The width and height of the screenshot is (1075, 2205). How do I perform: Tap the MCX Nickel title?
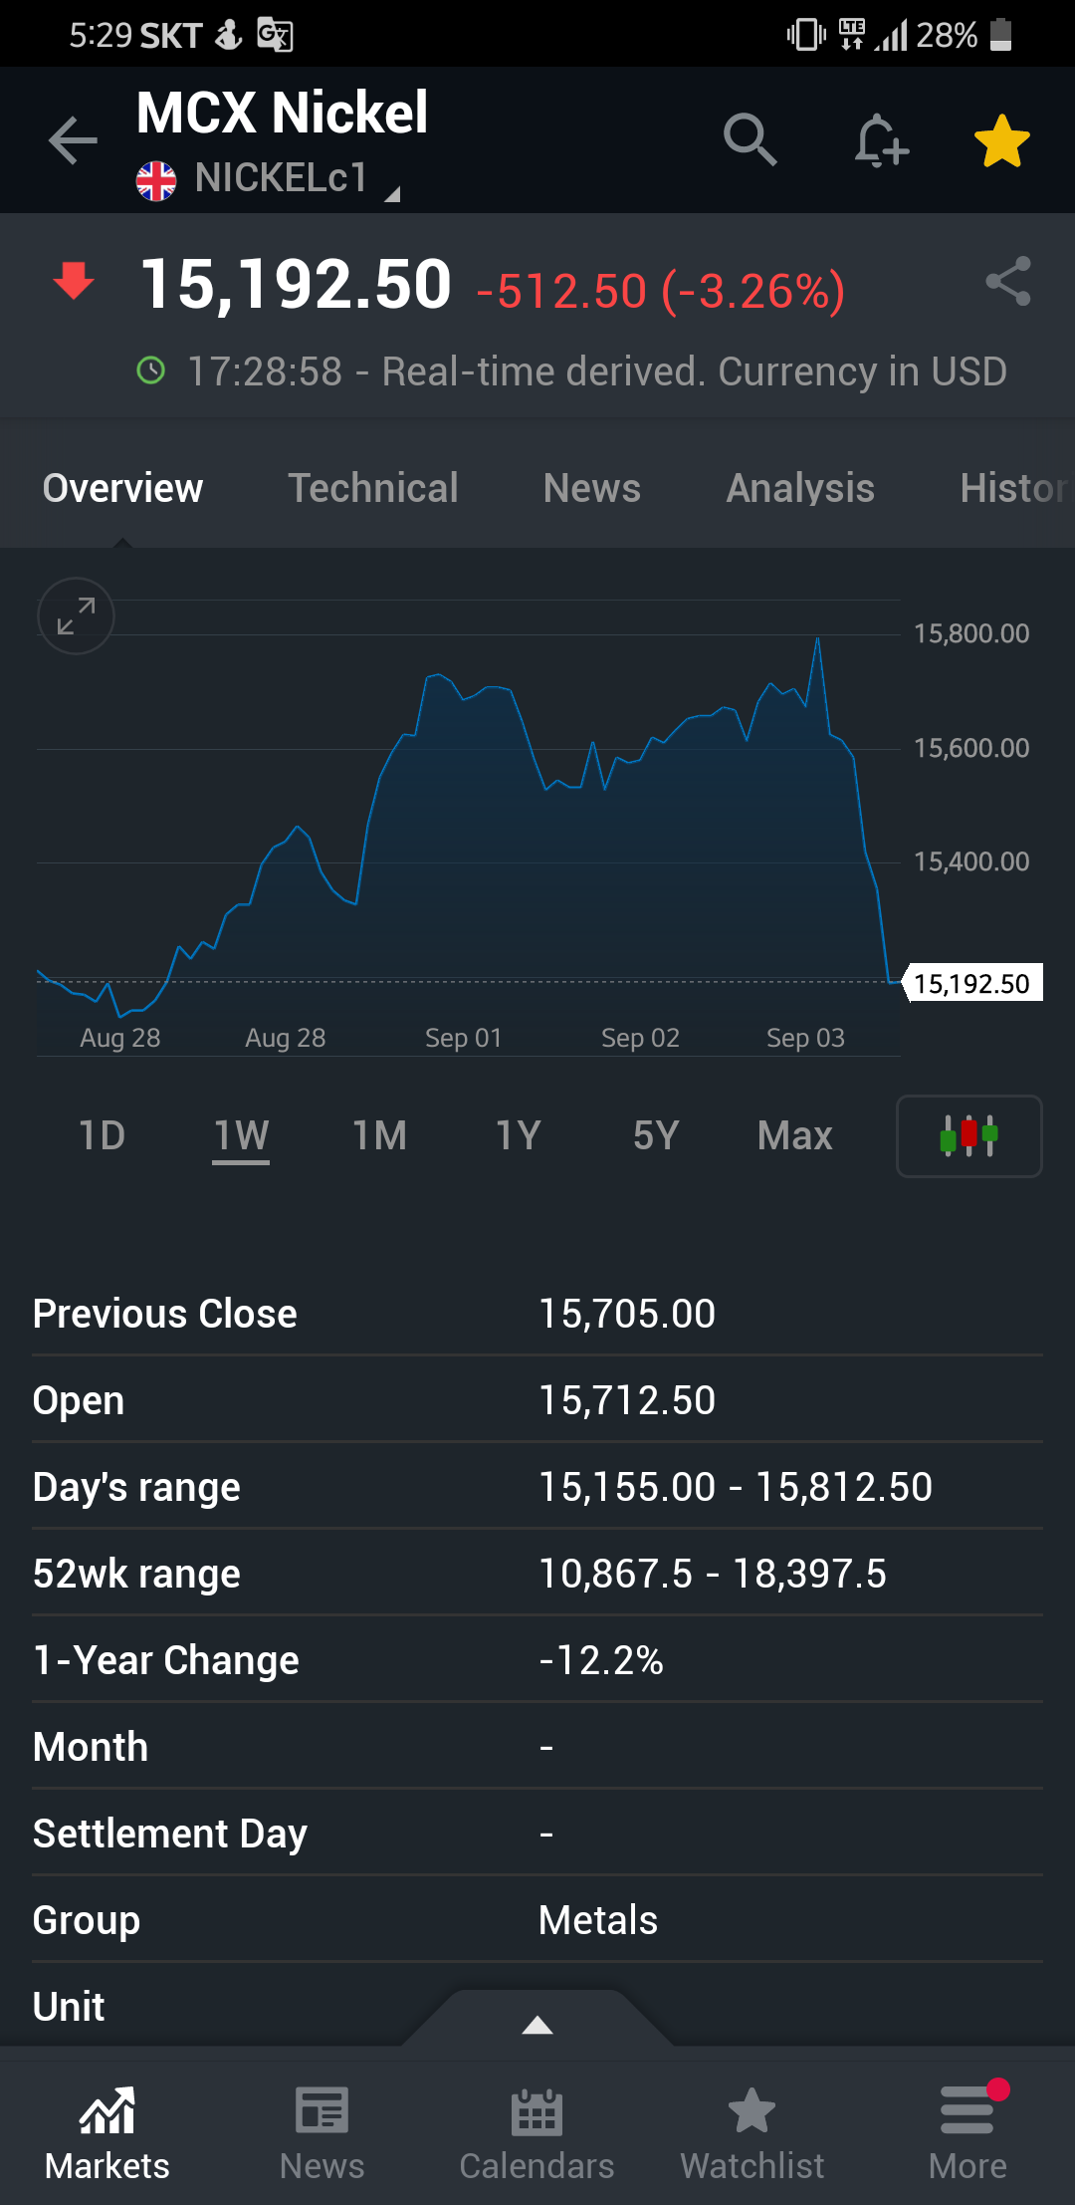(x=282, y=112)
